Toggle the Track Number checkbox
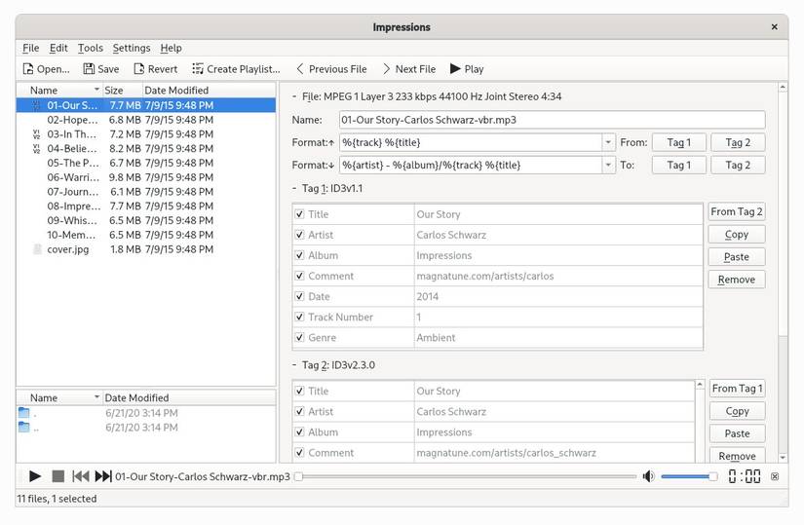 click(299, 317)
